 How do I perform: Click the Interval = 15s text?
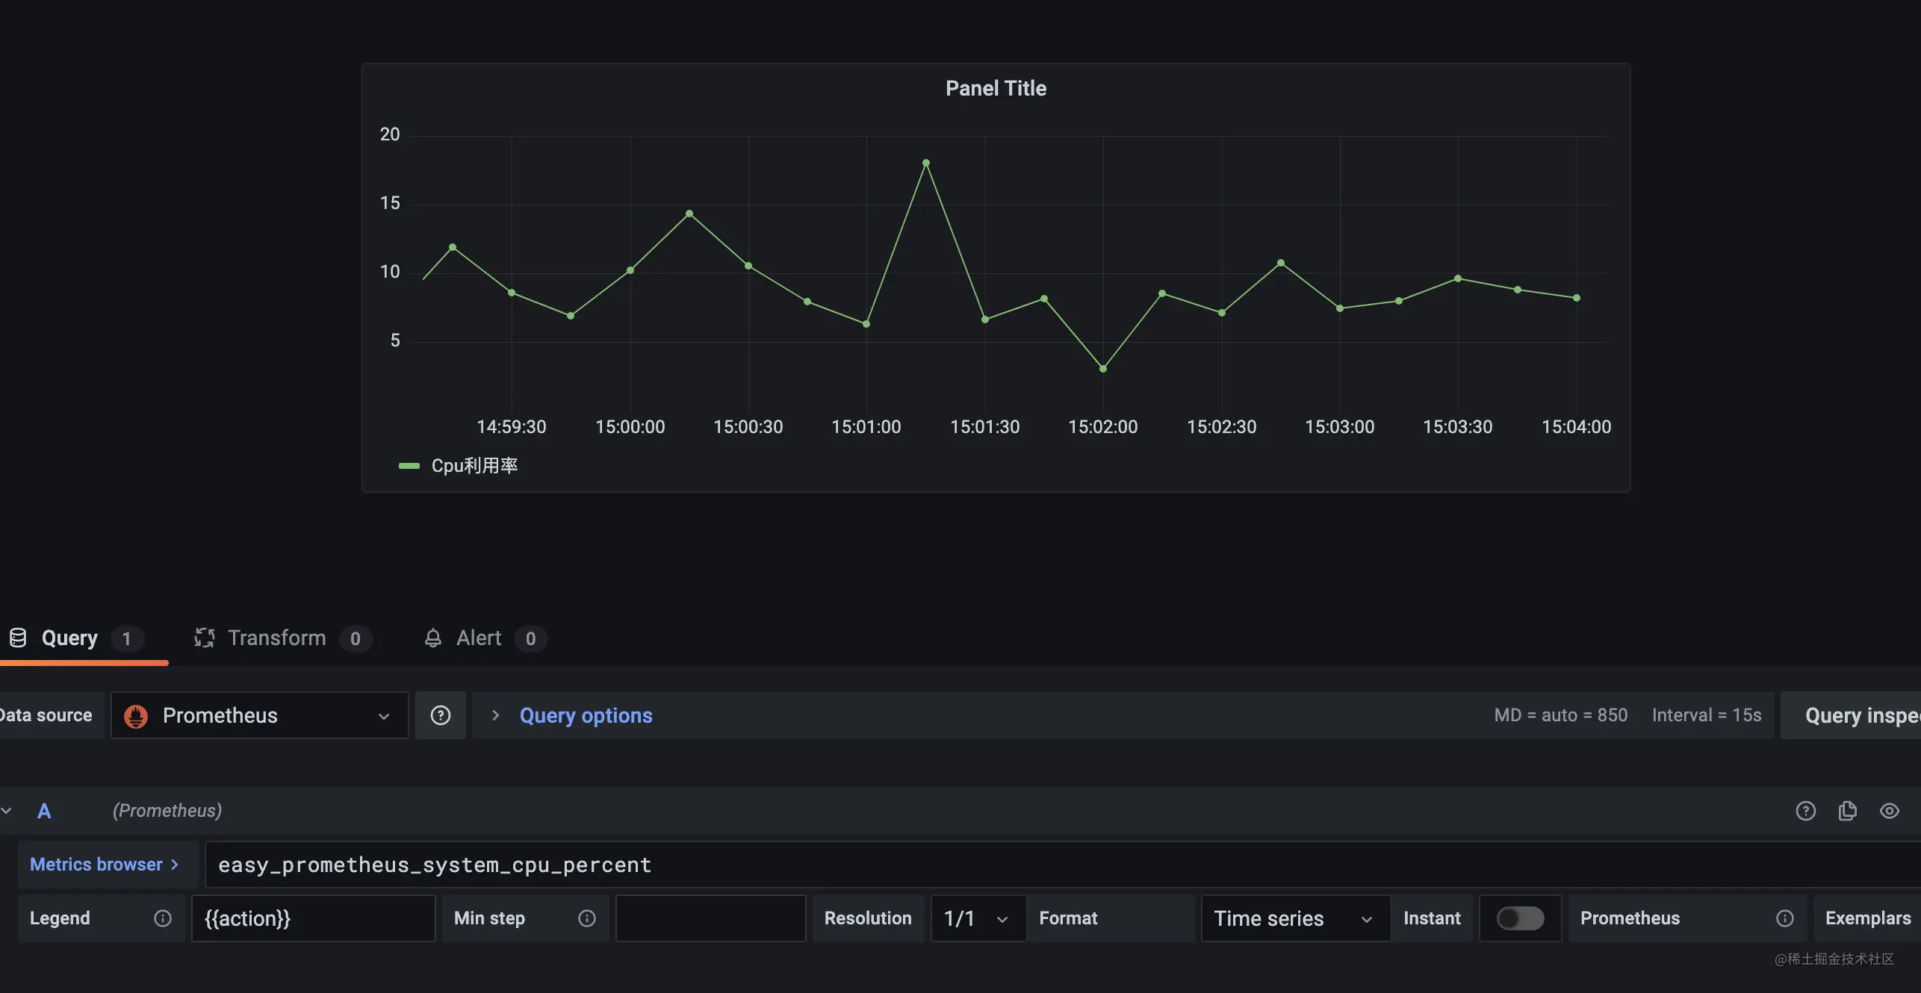click(1707, 715)
